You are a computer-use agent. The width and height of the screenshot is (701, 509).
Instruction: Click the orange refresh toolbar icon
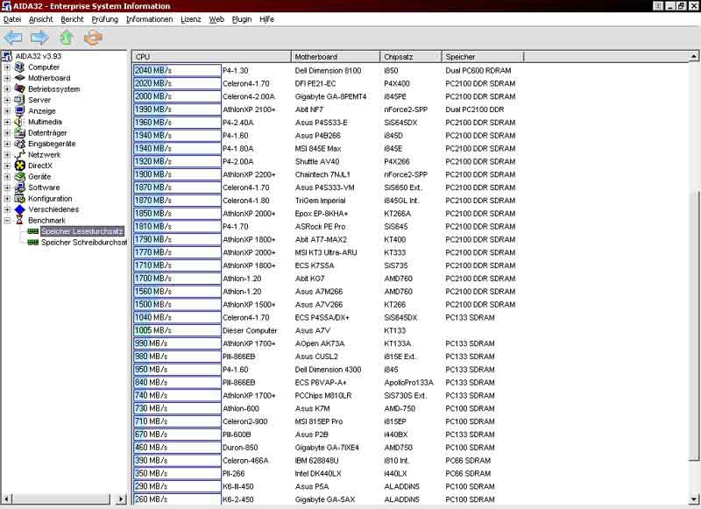coord(93,38)
